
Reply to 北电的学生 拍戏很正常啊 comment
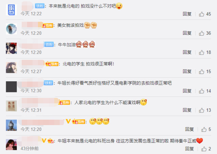tap(187, 71)
